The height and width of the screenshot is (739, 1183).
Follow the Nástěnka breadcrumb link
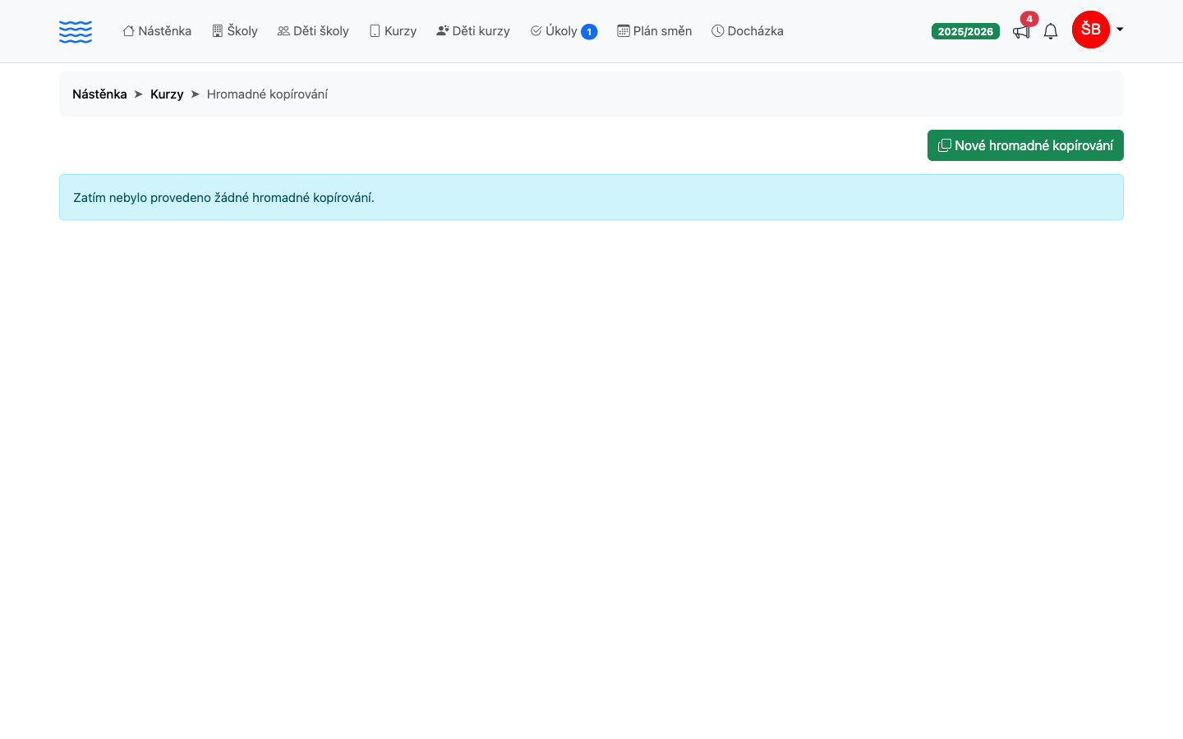[99, 94]
